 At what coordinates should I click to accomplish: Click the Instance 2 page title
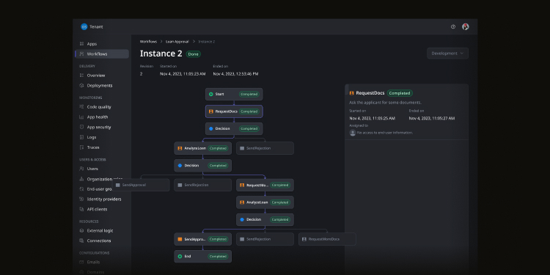pos(161,54)
